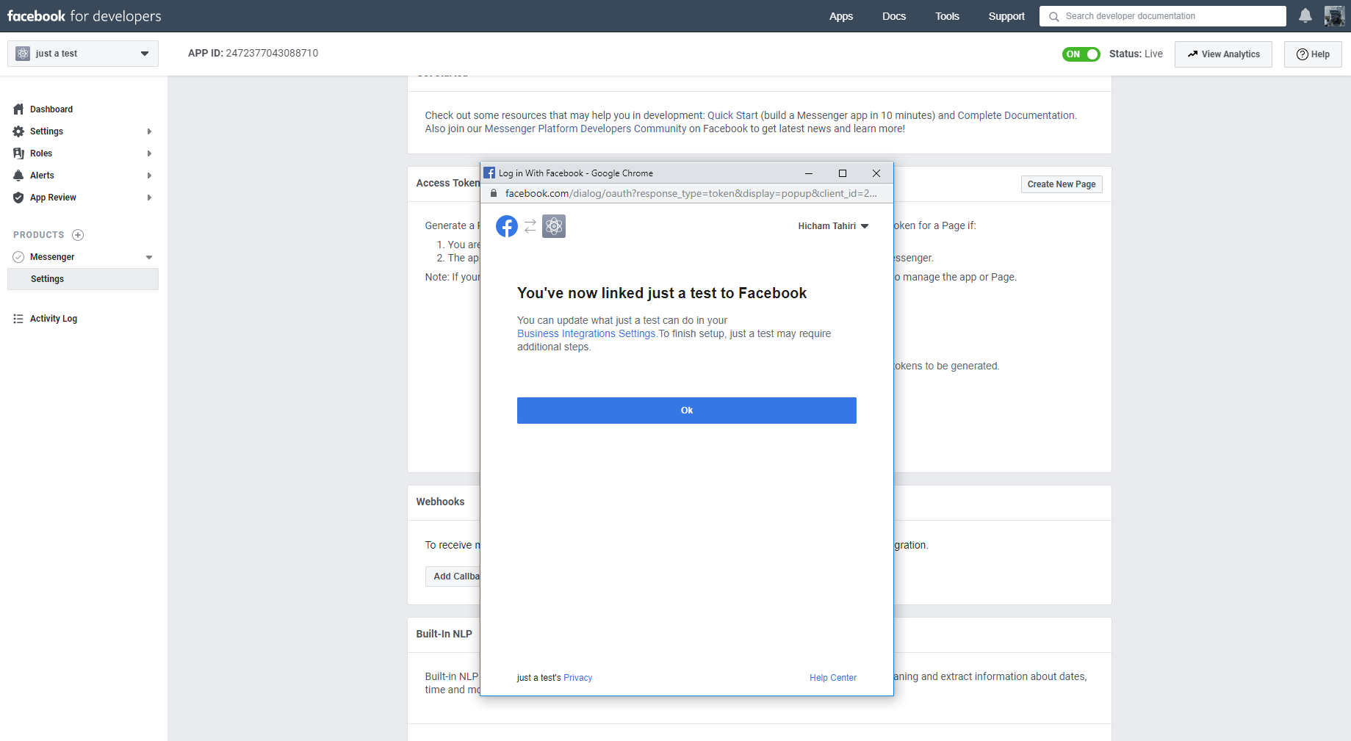
Task: Open the Complete Documentation link
Action: coord(1016,115)
